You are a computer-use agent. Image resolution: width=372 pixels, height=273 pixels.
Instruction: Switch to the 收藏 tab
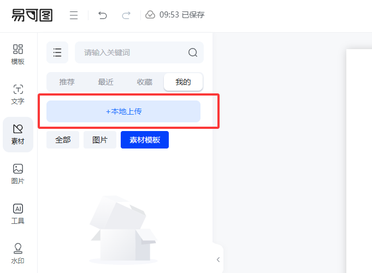pyautogui.click(x=144, y=82)
